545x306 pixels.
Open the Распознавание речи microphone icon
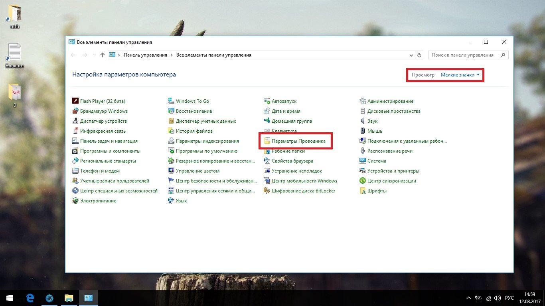(363, 151)
